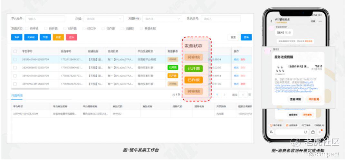Image resolution: width=346 pixels, height=162 pixels.
Task: Toggle the select-all checkbox in table header
Action: click(15, 51)
